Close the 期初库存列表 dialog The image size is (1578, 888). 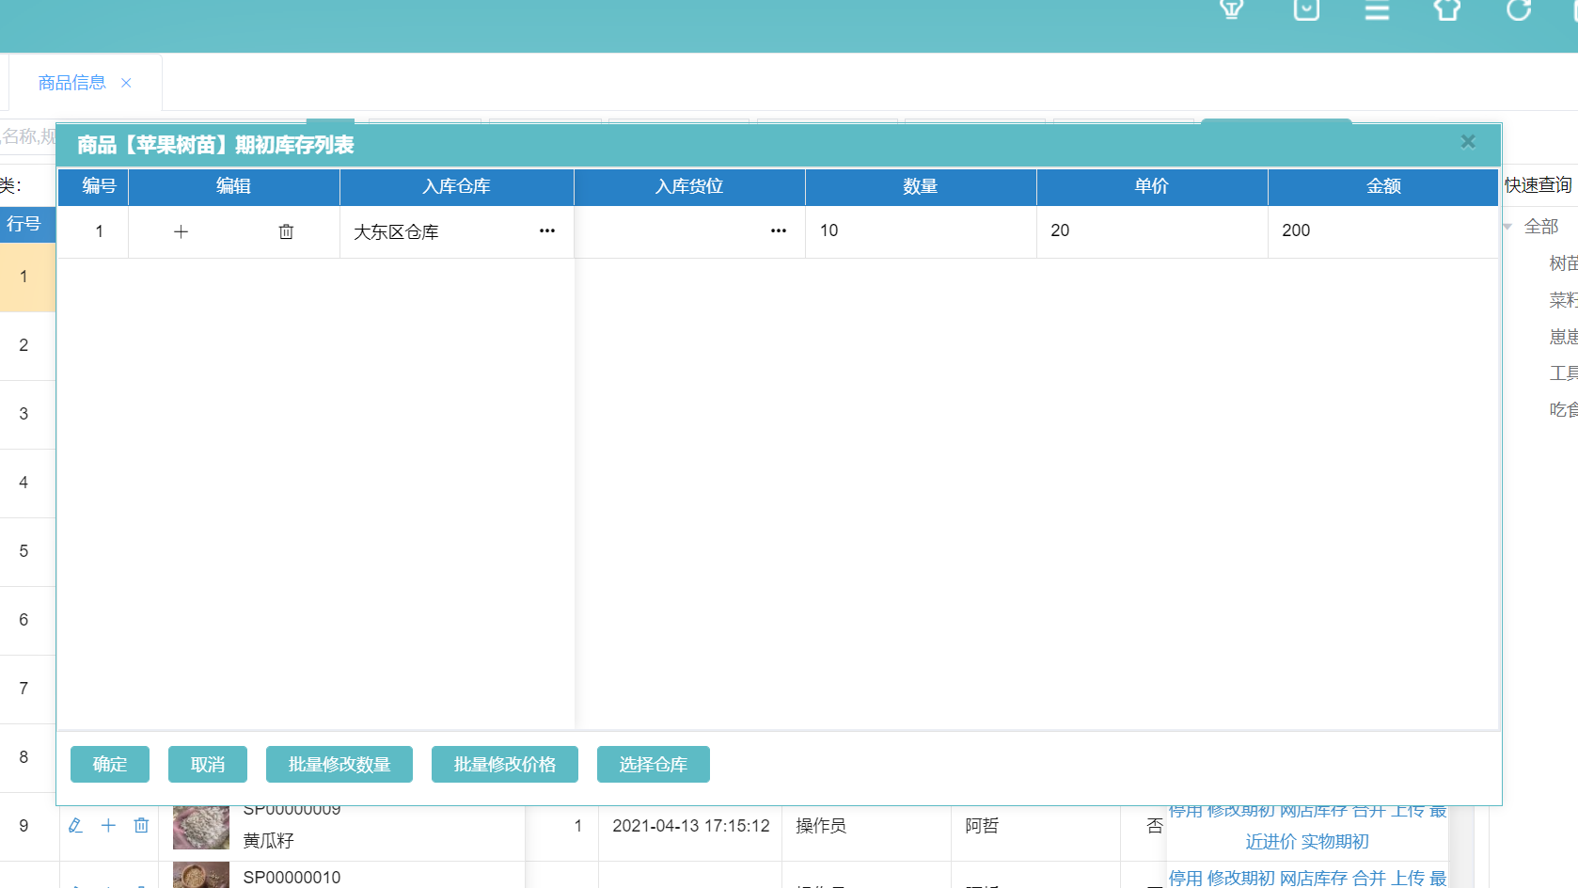1468,142
